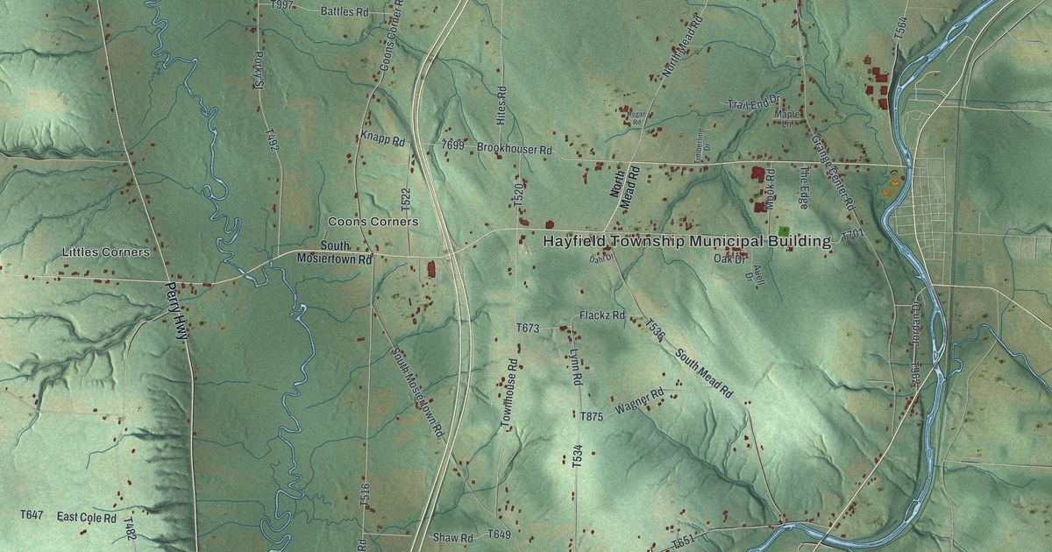Image resolution: width=1052 pixels, height=552 pixels.
Task: Click the East Cole Rd label
Action: coord(87,518)
